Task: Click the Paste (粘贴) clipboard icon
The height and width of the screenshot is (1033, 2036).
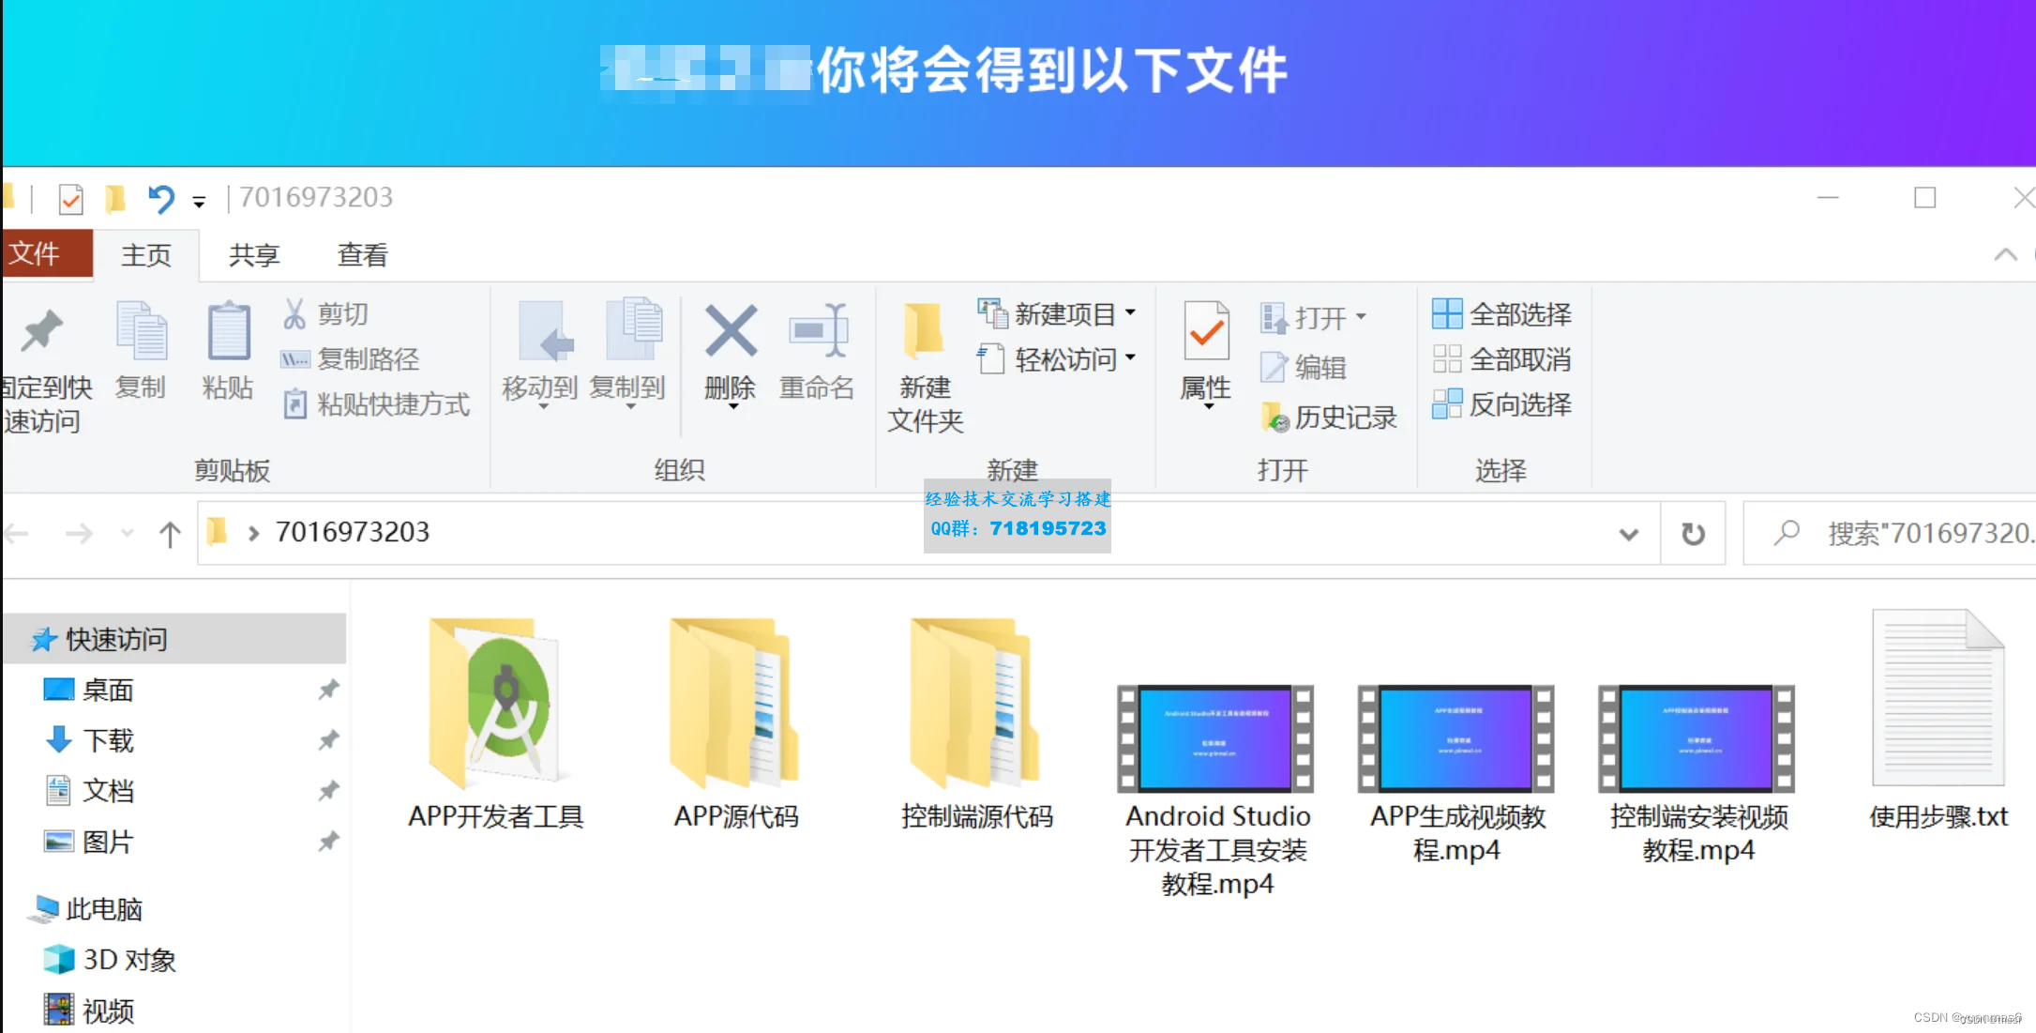Action: pos(228,331)
